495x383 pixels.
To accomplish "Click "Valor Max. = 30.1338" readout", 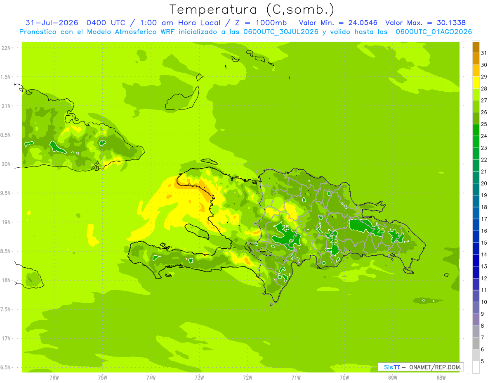I will click(x=427, y=23).
